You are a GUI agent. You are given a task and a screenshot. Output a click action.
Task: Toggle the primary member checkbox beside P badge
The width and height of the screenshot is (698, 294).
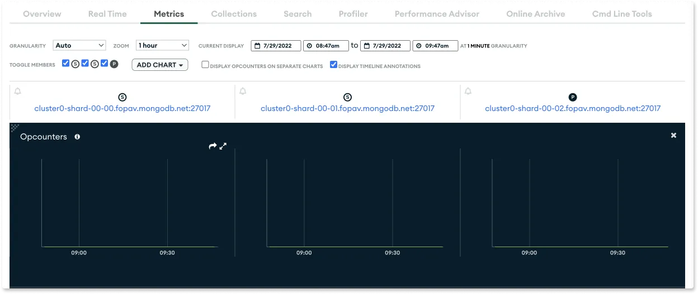104,64
